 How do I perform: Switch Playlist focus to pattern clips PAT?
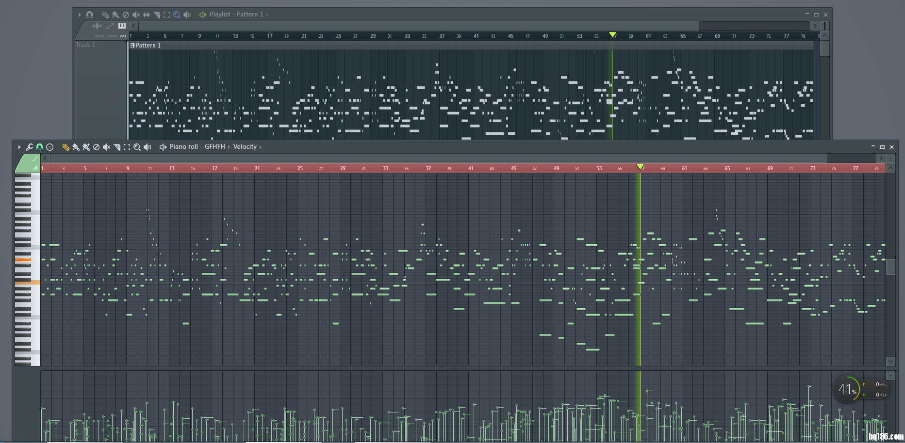click(x=122, y=26)
